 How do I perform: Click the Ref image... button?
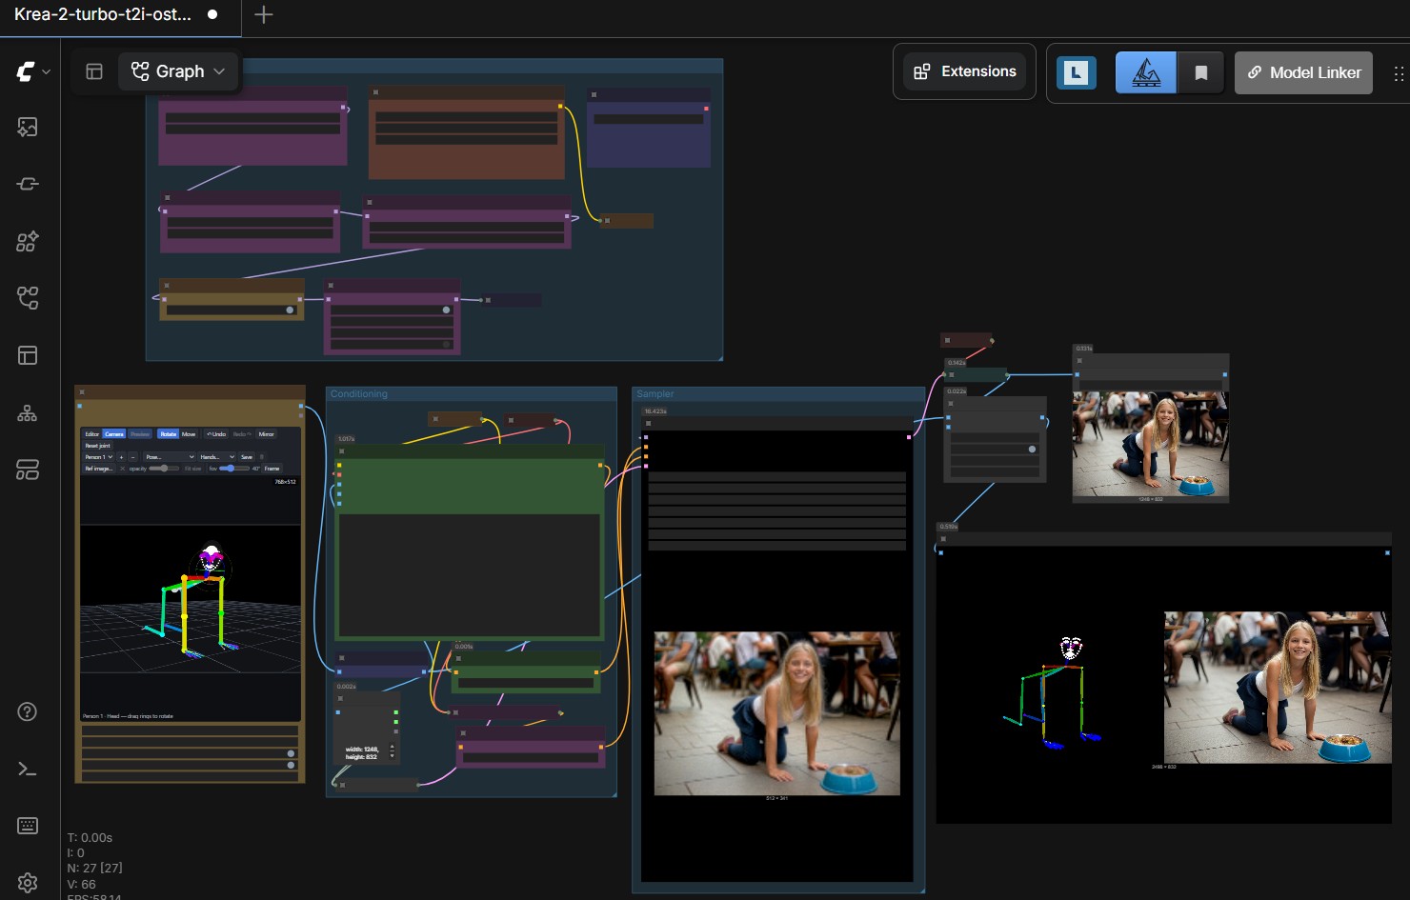point(99,469)
